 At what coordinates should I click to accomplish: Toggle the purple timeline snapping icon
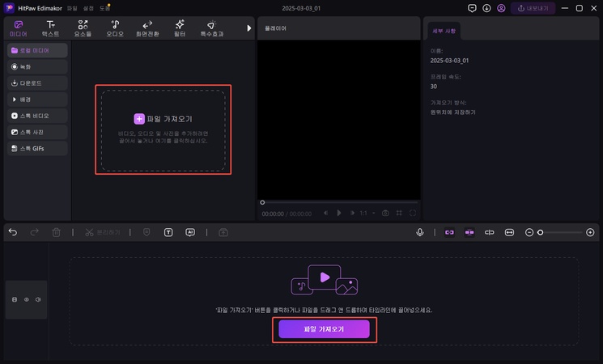[469, 232]
